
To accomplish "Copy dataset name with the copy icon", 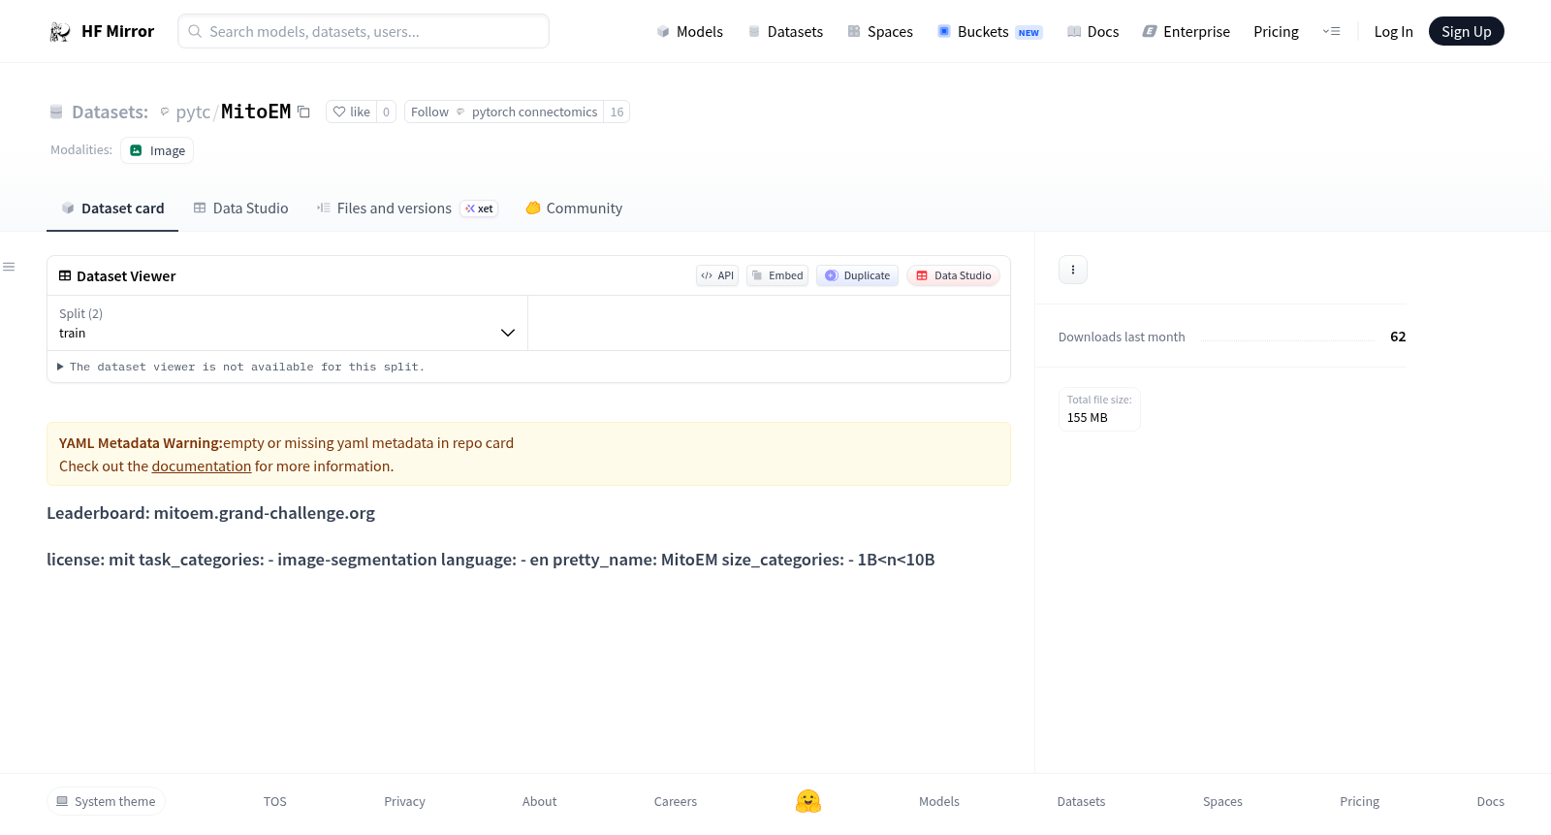I will [x=303, y=112].
